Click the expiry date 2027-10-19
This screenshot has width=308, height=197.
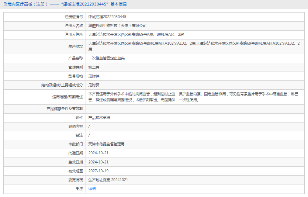point(98,171)
